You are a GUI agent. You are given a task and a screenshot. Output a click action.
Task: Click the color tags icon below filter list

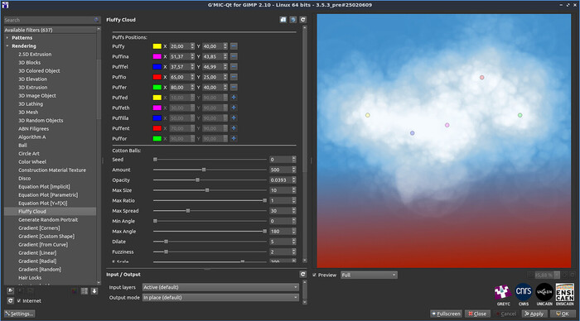tap(75, 291)
